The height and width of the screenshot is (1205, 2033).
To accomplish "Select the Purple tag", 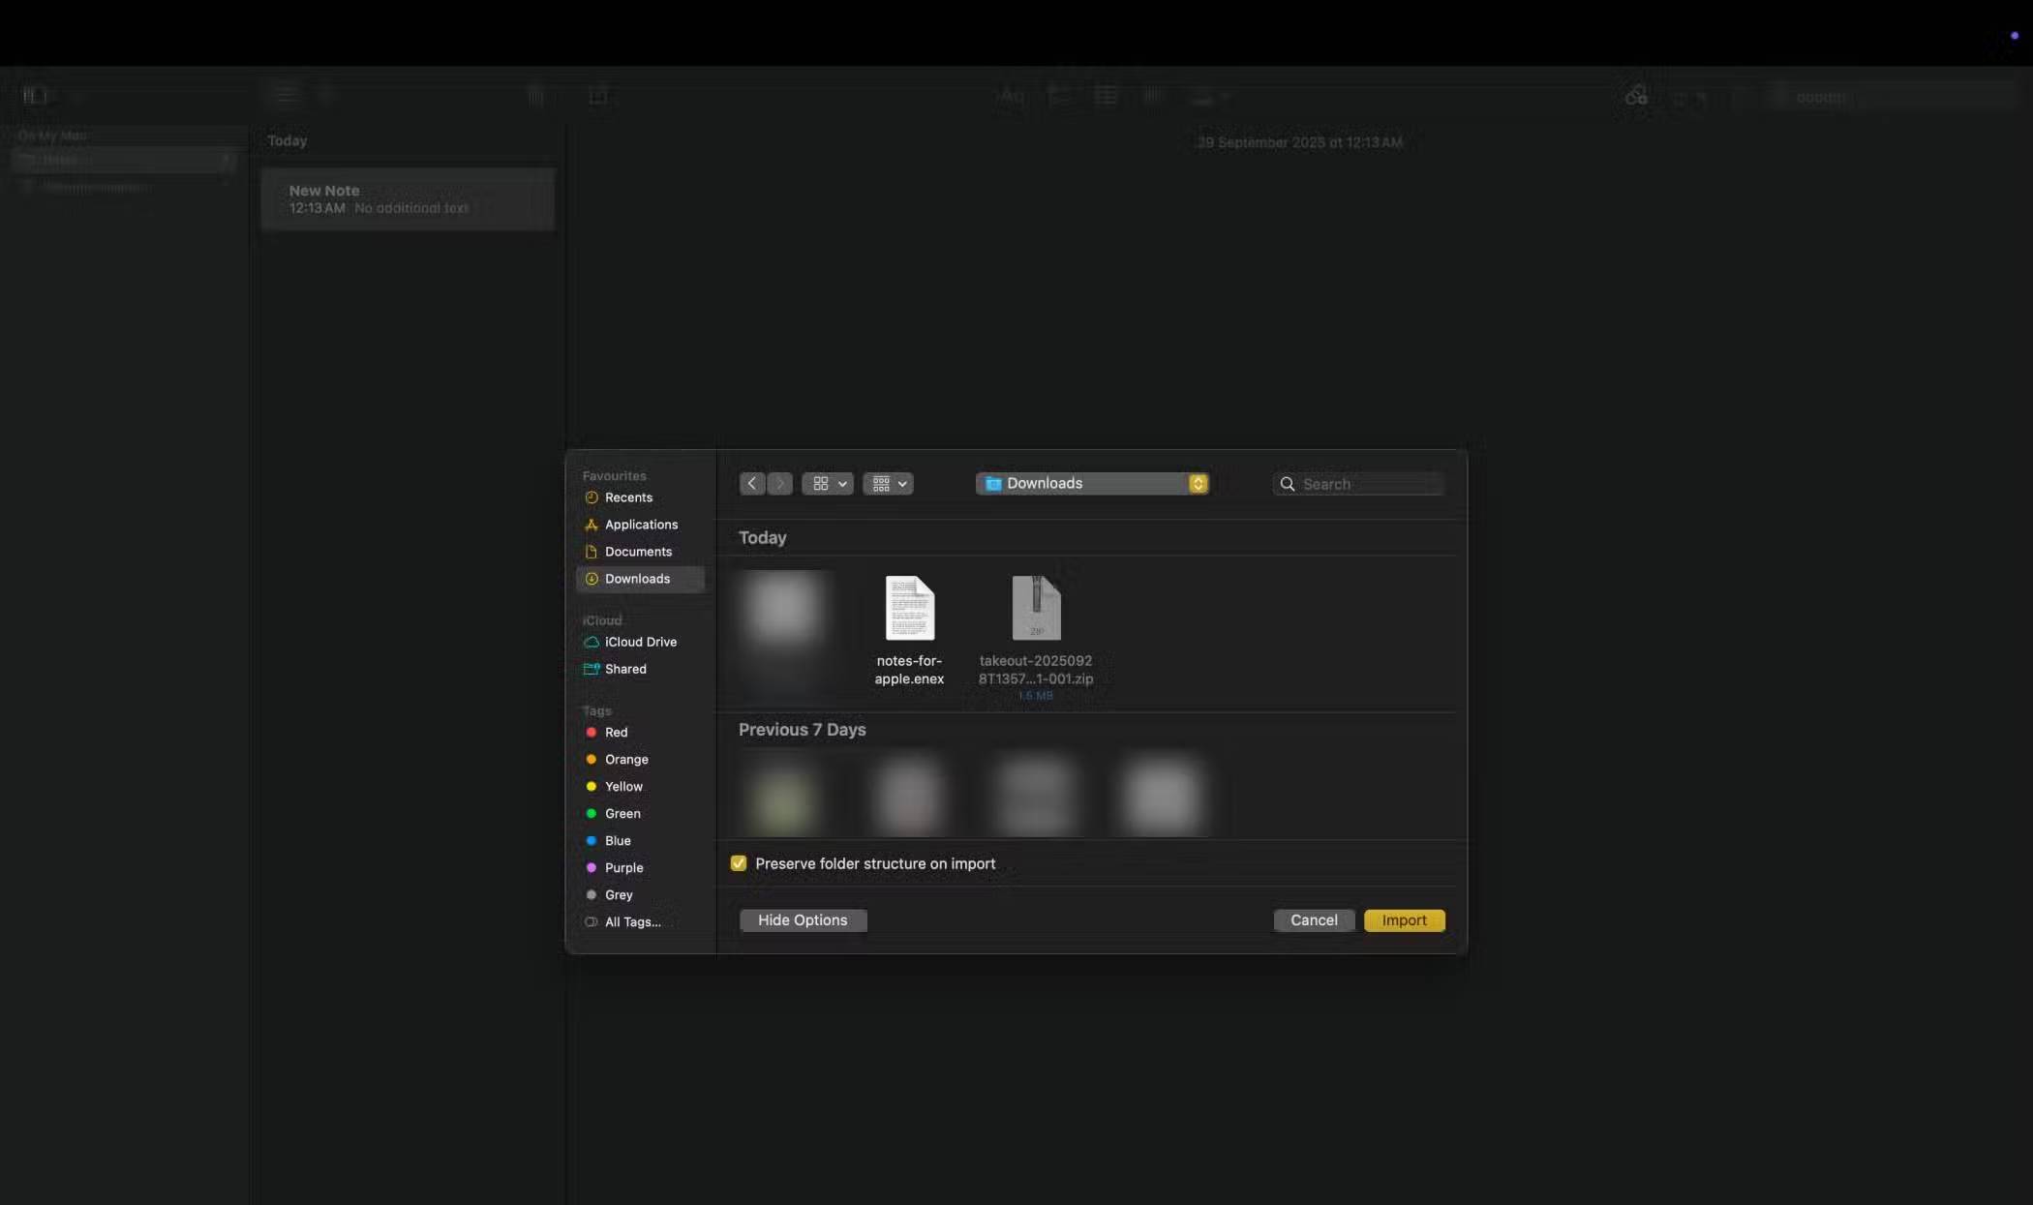I will tap(623, 868).
